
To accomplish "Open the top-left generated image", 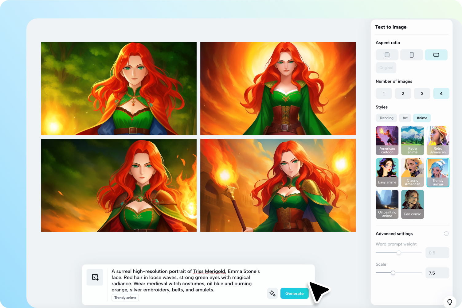I will tap(119, 88).
